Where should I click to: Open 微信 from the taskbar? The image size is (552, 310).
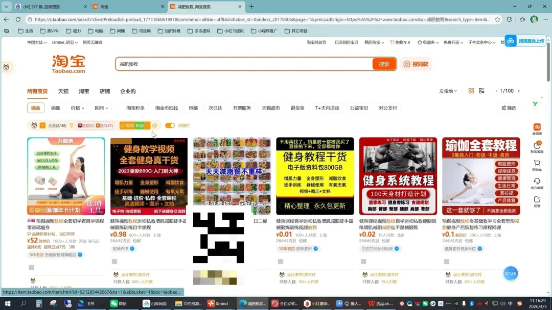coord(119,303)
